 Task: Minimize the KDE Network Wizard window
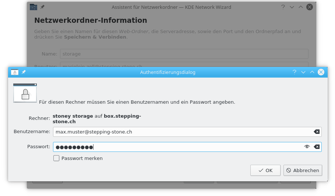point(292,7)
